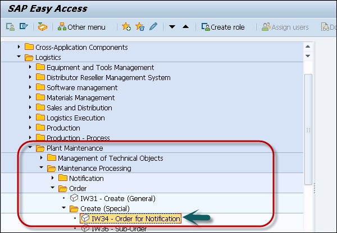337x233 pixels.
Task: Add to favorites star icon
Action: click(126, 27)
